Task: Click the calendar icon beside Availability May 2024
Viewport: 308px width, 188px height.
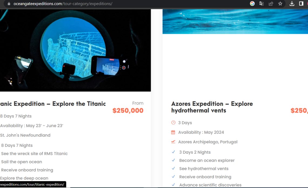Action: pos(173,132)
